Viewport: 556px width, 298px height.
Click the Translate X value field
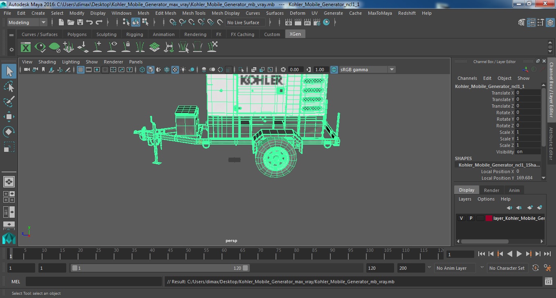coord(527,93)
